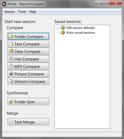This screenshot has height=139, width=124.
Task: Click the orange cube Auto-saved sessions icon
Action: pos(63,33)
